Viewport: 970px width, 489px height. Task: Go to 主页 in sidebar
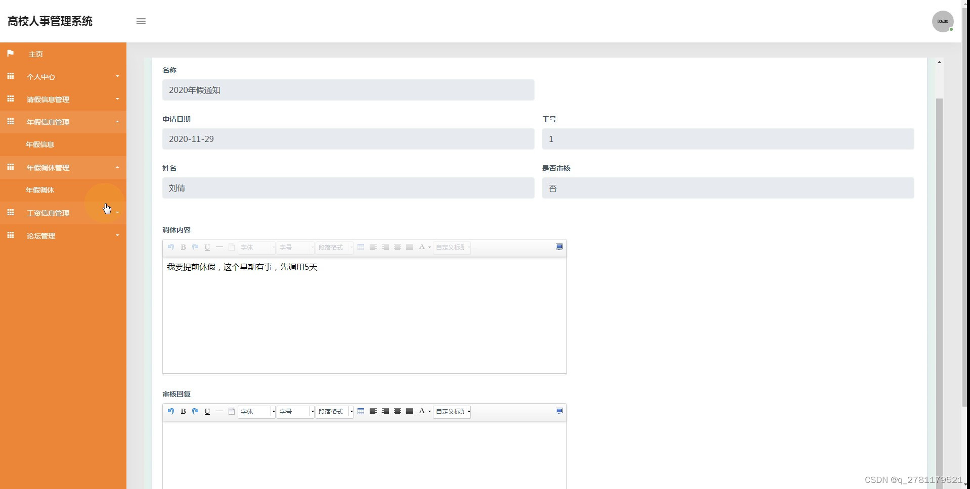click(x=63, y=54)
